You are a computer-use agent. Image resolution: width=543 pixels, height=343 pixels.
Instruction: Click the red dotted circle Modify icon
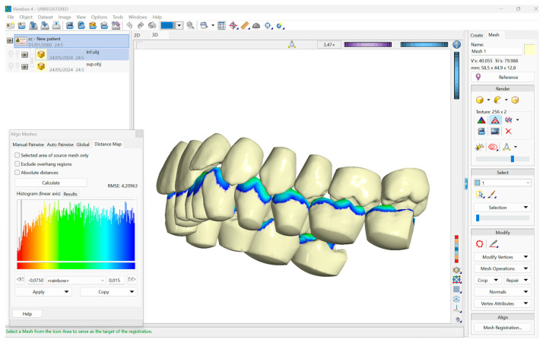point(480,244)
